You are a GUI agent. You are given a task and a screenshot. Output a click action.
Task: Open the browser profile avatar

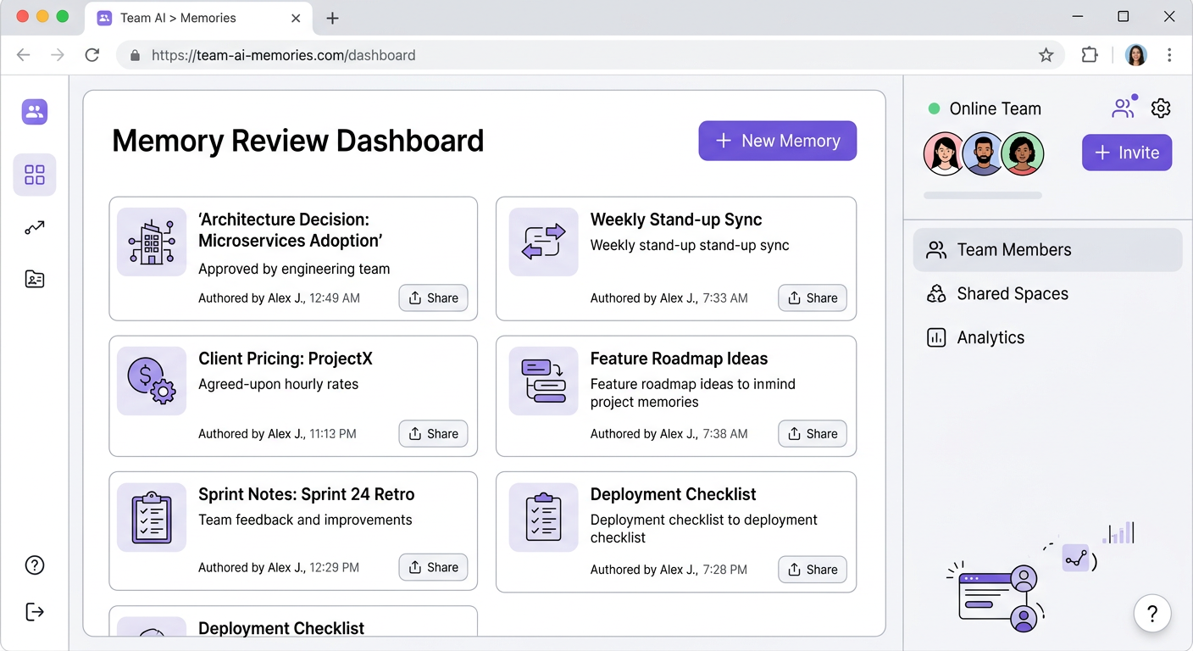click(1135, 55)
